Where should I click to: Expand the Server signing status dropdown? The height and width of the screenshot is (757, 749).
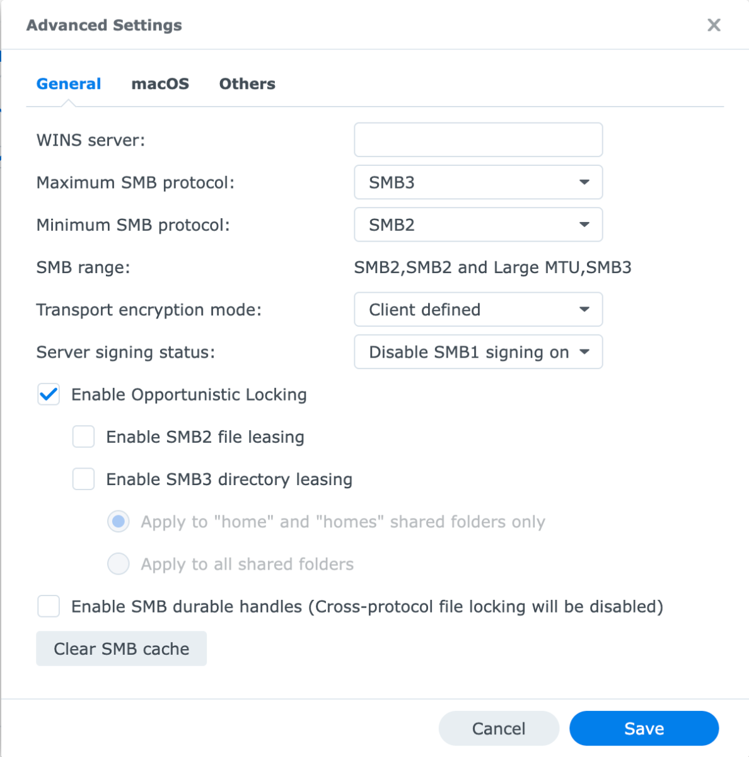478,352
